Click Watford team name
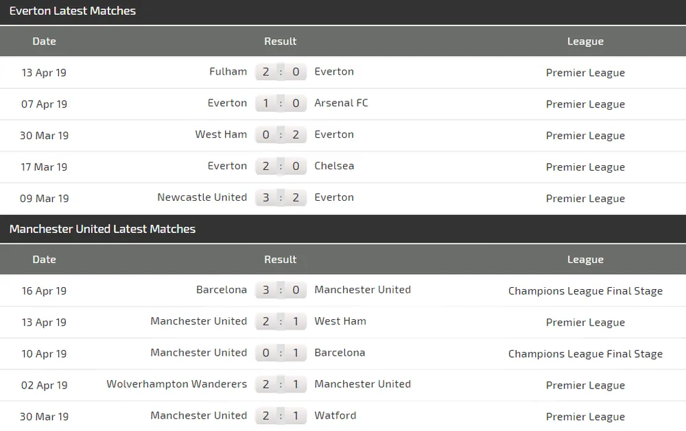Viewport: 686px width, 431px height. click(335, 415)
